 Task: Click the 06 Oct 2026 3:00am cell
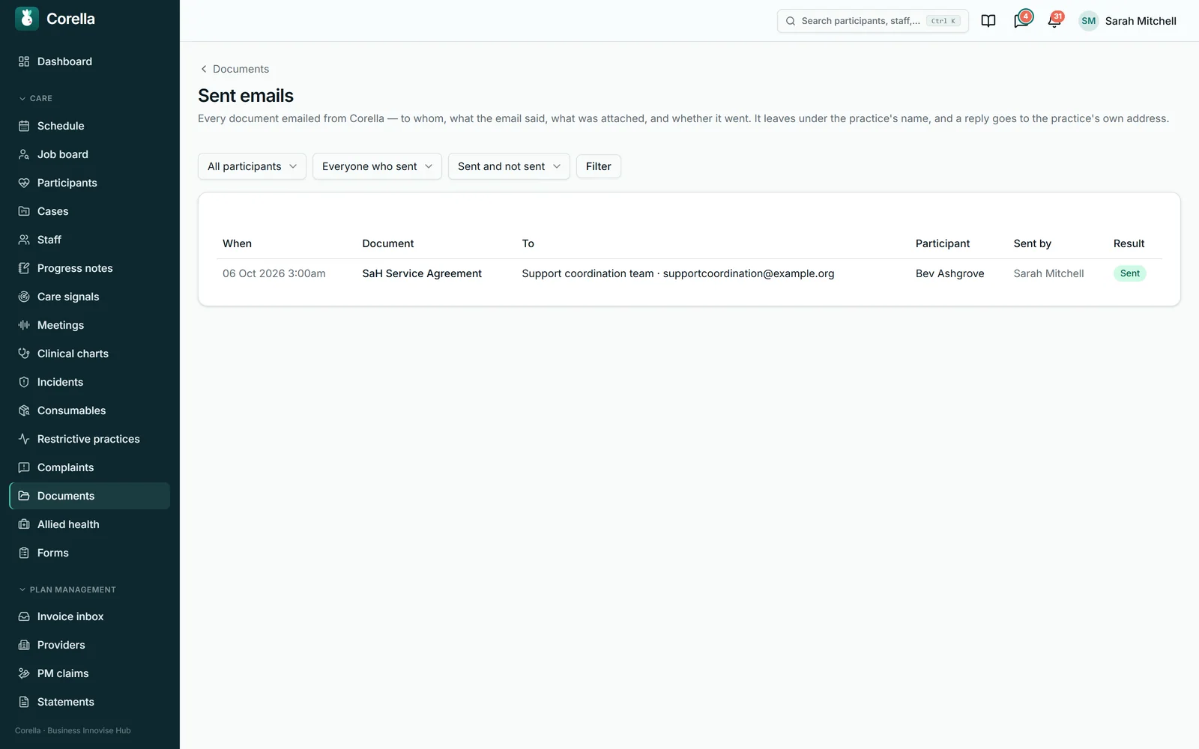click(x=274, y=273)
